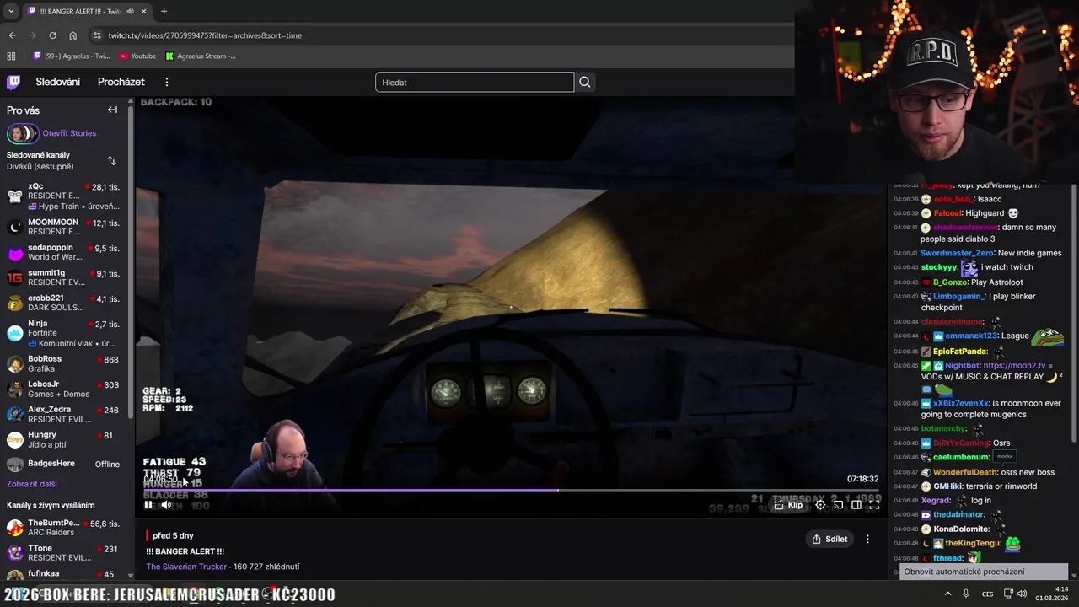This screenshot has height=607, width=1079.
Task: Show hidden system tray icons
Action: click(947, 594)
